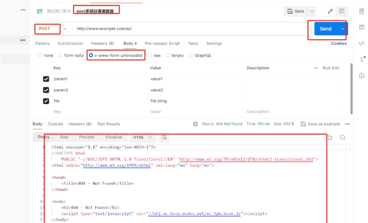Click the empty new Value field
The width and height of the screenshot is (368, 223).
[x=196, y=111]
